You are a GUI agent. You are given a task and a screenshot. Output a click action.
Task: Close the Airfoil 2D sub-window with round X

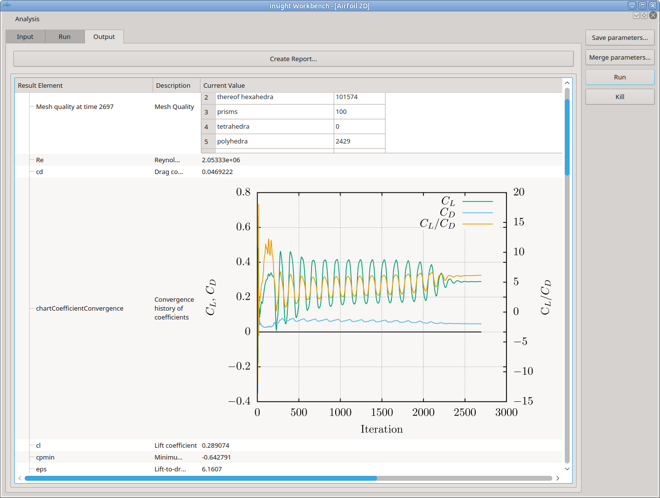pyautogui.click(x=653, y=15)
